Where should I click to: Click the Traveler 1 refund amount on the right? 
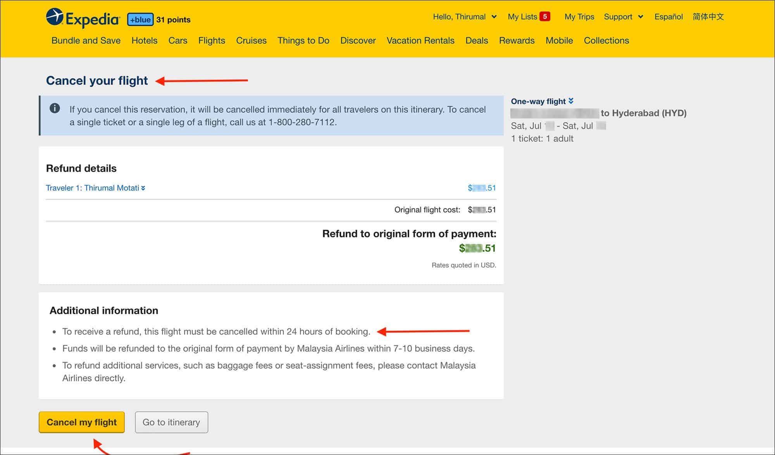[482, 188]
